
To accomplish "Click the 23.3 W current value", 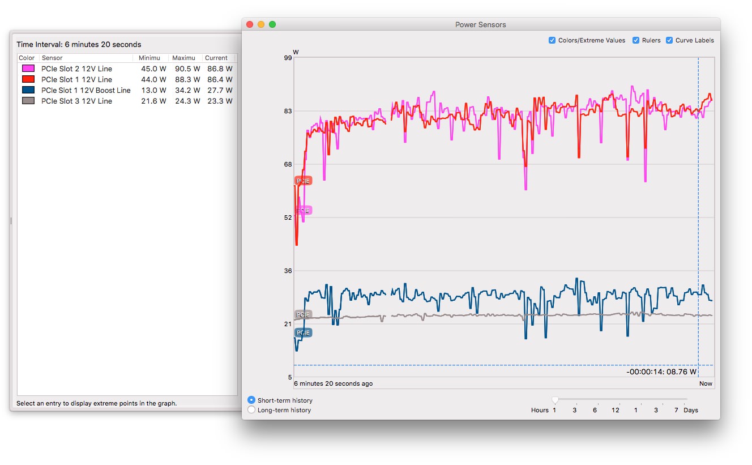I will [x=220, y=101].
